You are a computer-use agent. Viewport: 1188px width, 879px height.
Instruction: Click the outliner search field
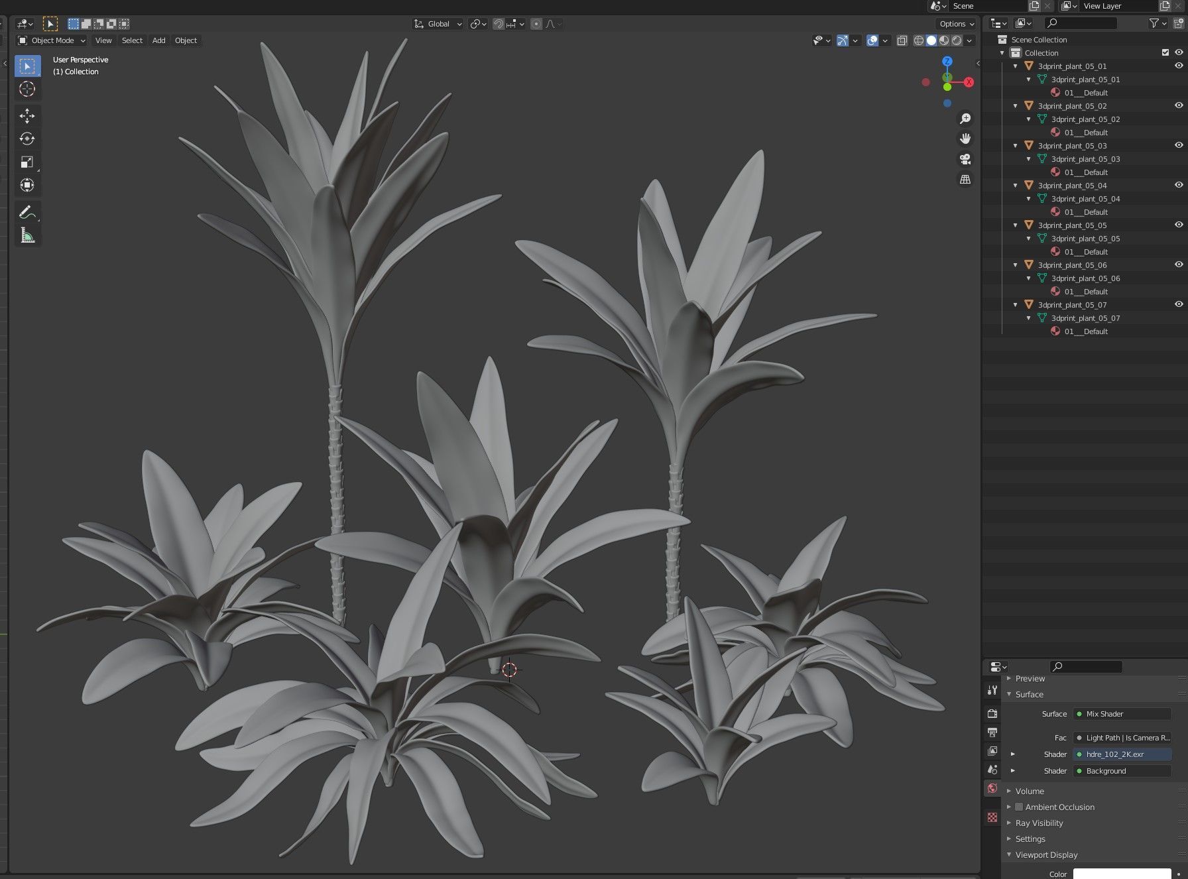coord(1081,23)
